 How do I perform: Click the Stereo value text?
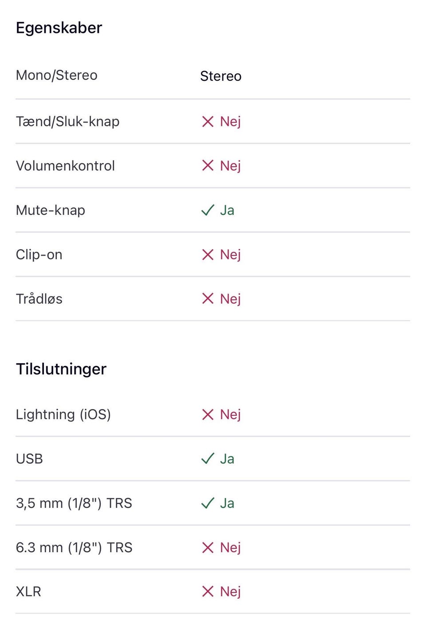[x=221, y=76]
